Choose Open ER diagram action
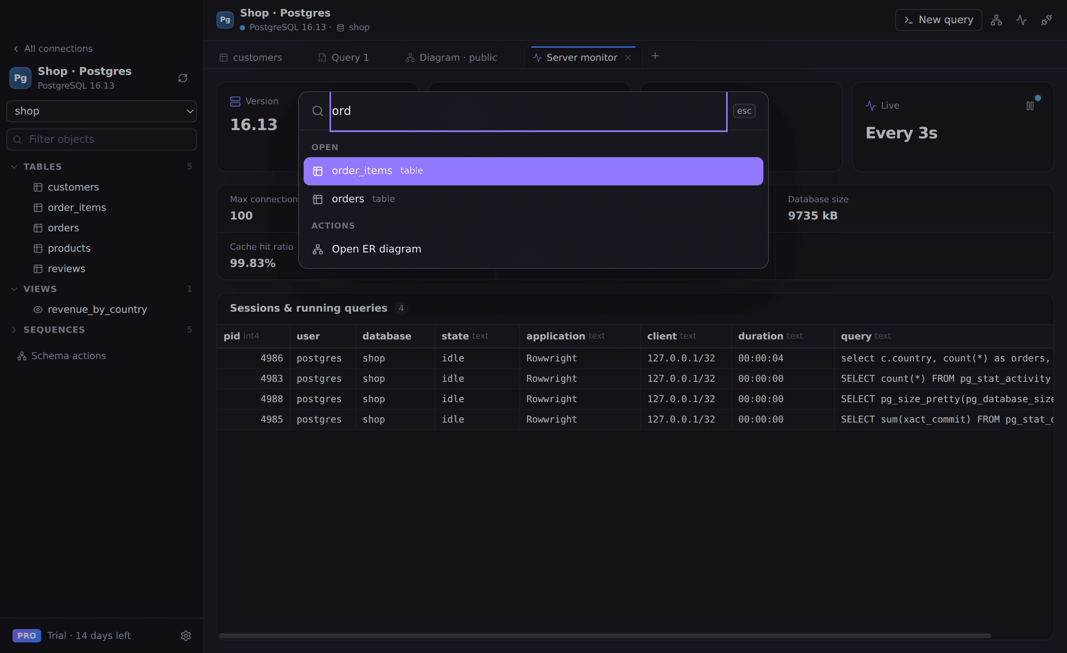 (533, 249)
